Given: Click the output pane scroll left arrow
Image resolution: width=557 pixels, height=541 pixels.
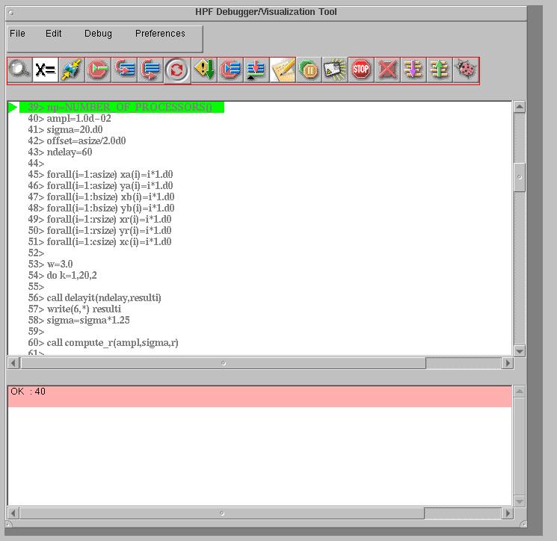Looking at the screenshot, I should [13, 513].
